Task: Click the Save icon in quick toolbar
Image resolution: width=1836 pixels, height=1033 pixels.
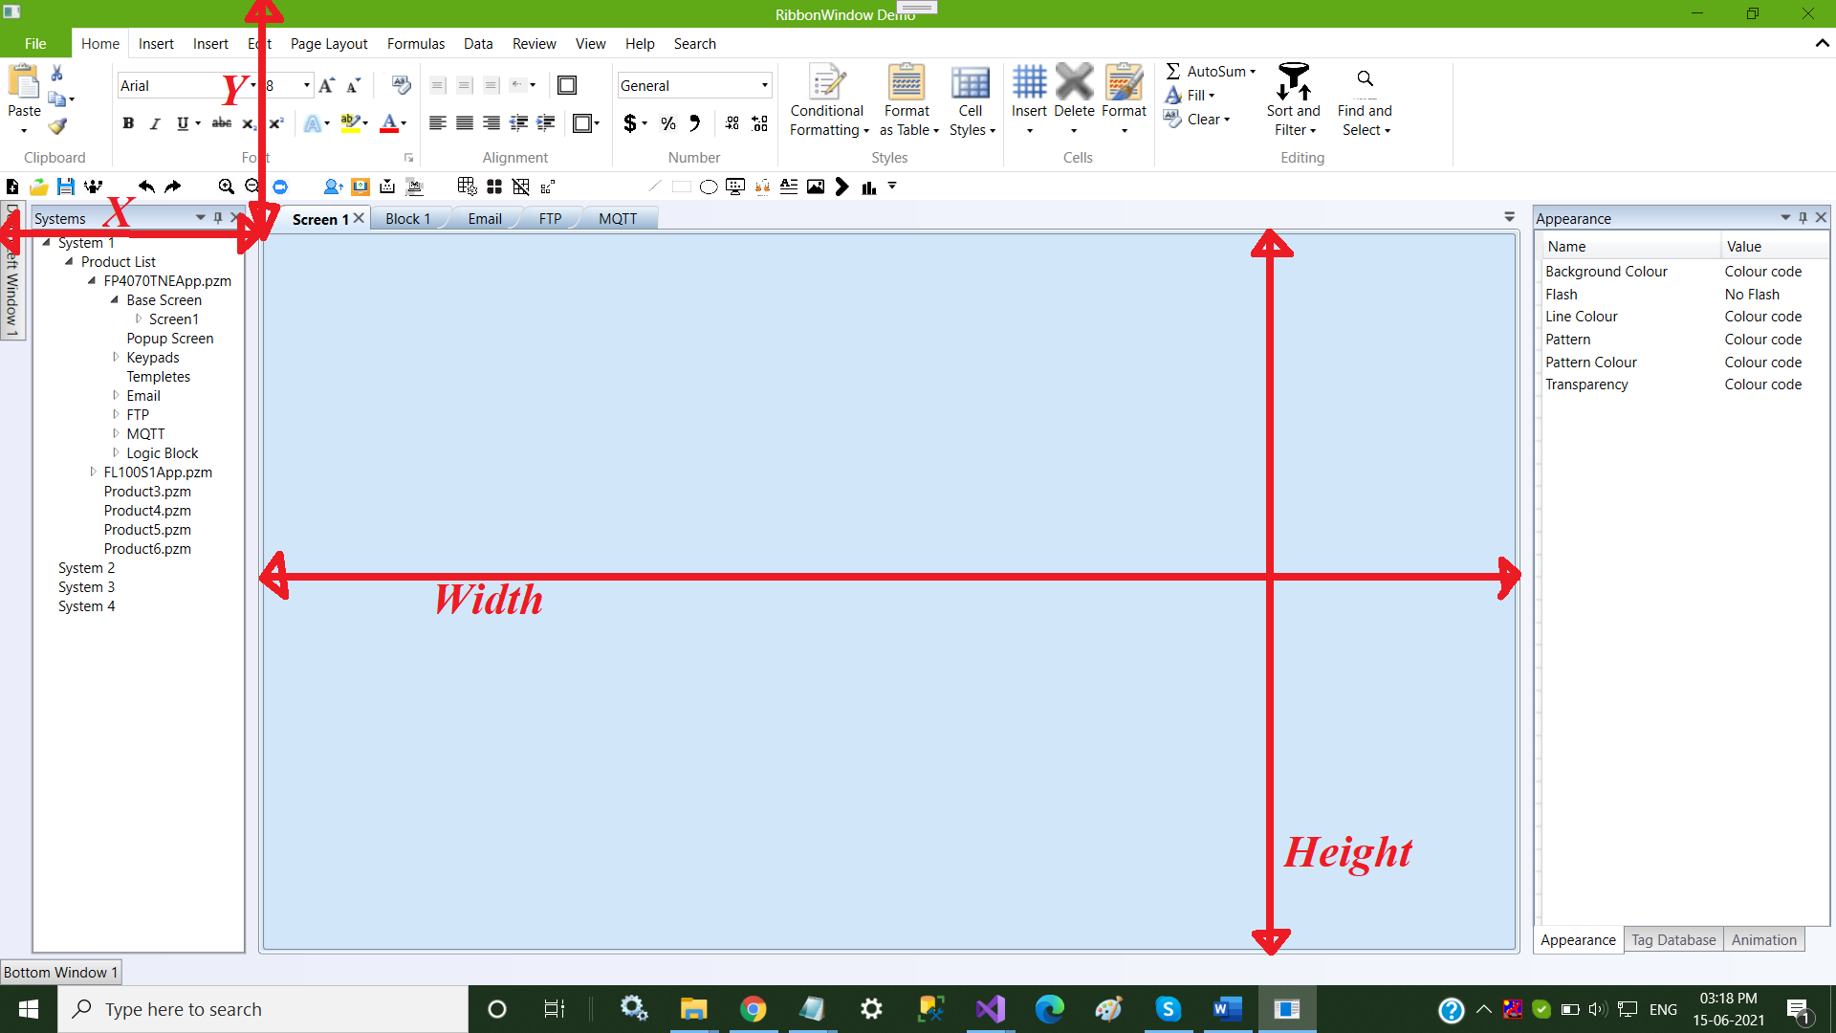Action: (65, 187)
